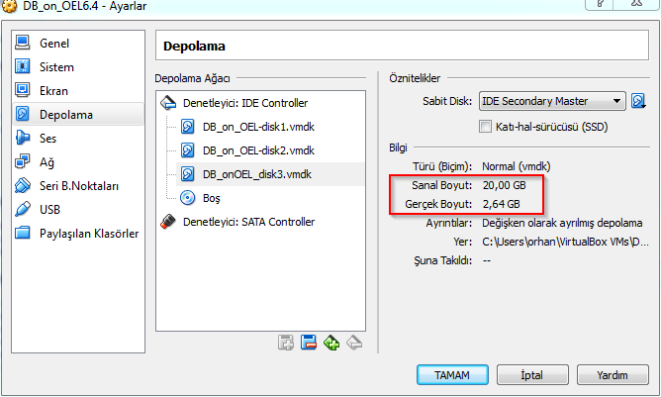This screenshot has width=661, height=397.
Task: Switch to Ses audio settings
Action: click(x=47, y=139)
